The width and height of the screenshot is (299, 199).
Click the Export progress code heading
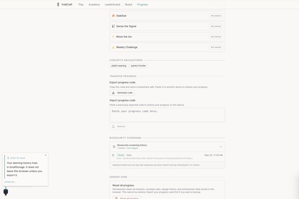click(x=122, y=82)
